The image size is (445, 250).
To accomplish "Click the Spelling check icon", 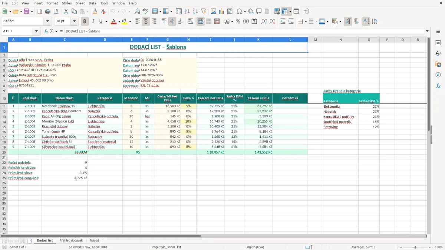I will [145, 11].
